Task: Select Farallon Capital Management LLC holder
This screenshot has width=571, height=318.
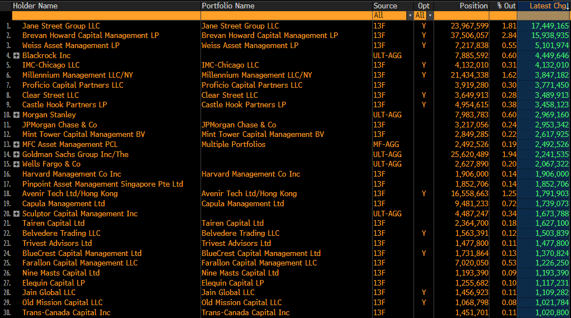Action: point(80,263)
